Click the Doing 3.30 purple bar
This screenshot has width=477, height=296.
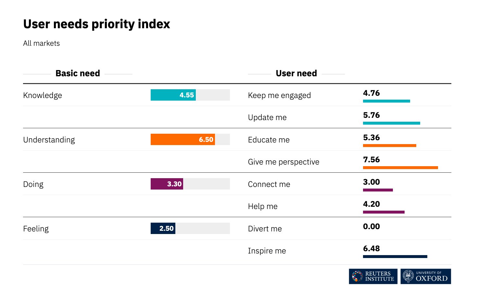pos(167,184)
